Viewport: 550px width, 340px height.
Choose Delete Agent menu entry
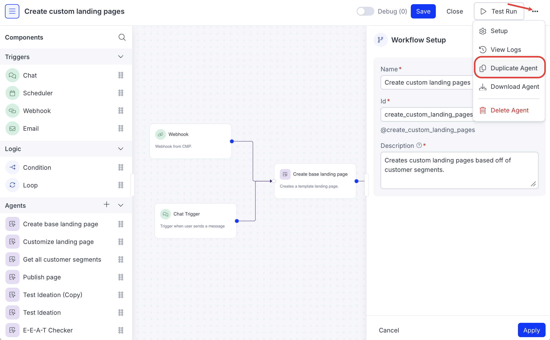click(x=509, y=110)
